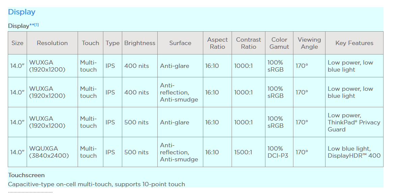Image resolution: width=393 pixels, height=195 pixels.
Task: Click the Aspect Ratio column header
Action: [x=217, y=43]
